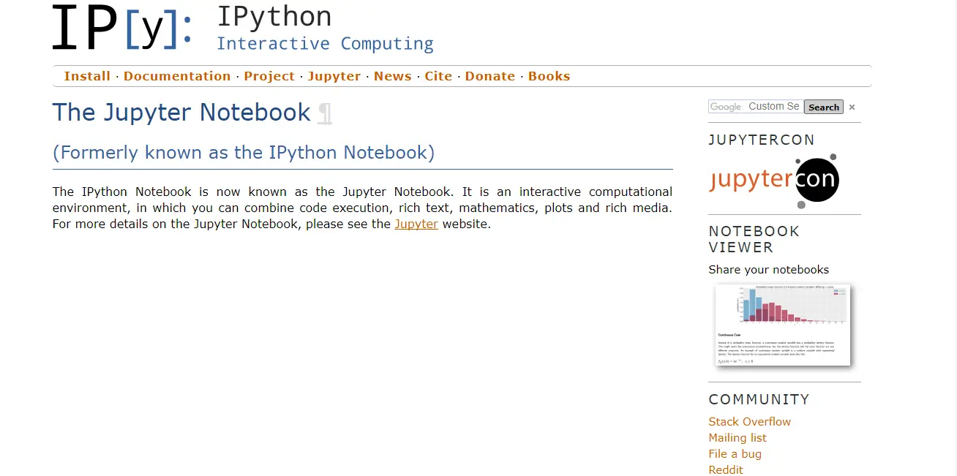Open the JupyterCon logo image
Screen dimensions: 957x476
click(774, 181)
